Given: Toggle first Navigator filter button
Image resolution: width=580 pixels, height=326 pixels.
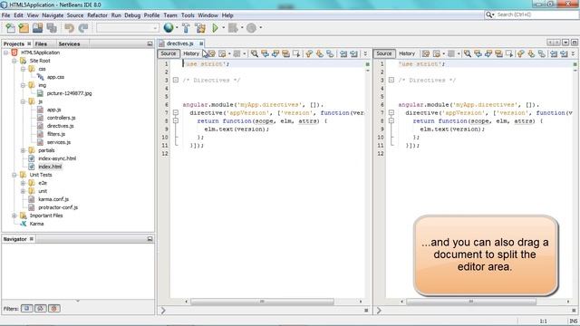Looking at the screenshot, I should 26,308.
